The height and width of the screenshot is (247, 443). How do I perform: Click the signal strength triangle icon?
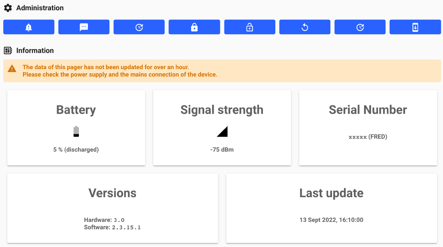(x=222, y=131)
